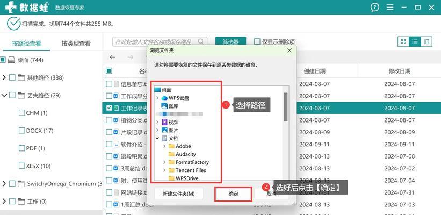Check the 3周总结 file checkbox
441x215 pixels.
(109, 168)
